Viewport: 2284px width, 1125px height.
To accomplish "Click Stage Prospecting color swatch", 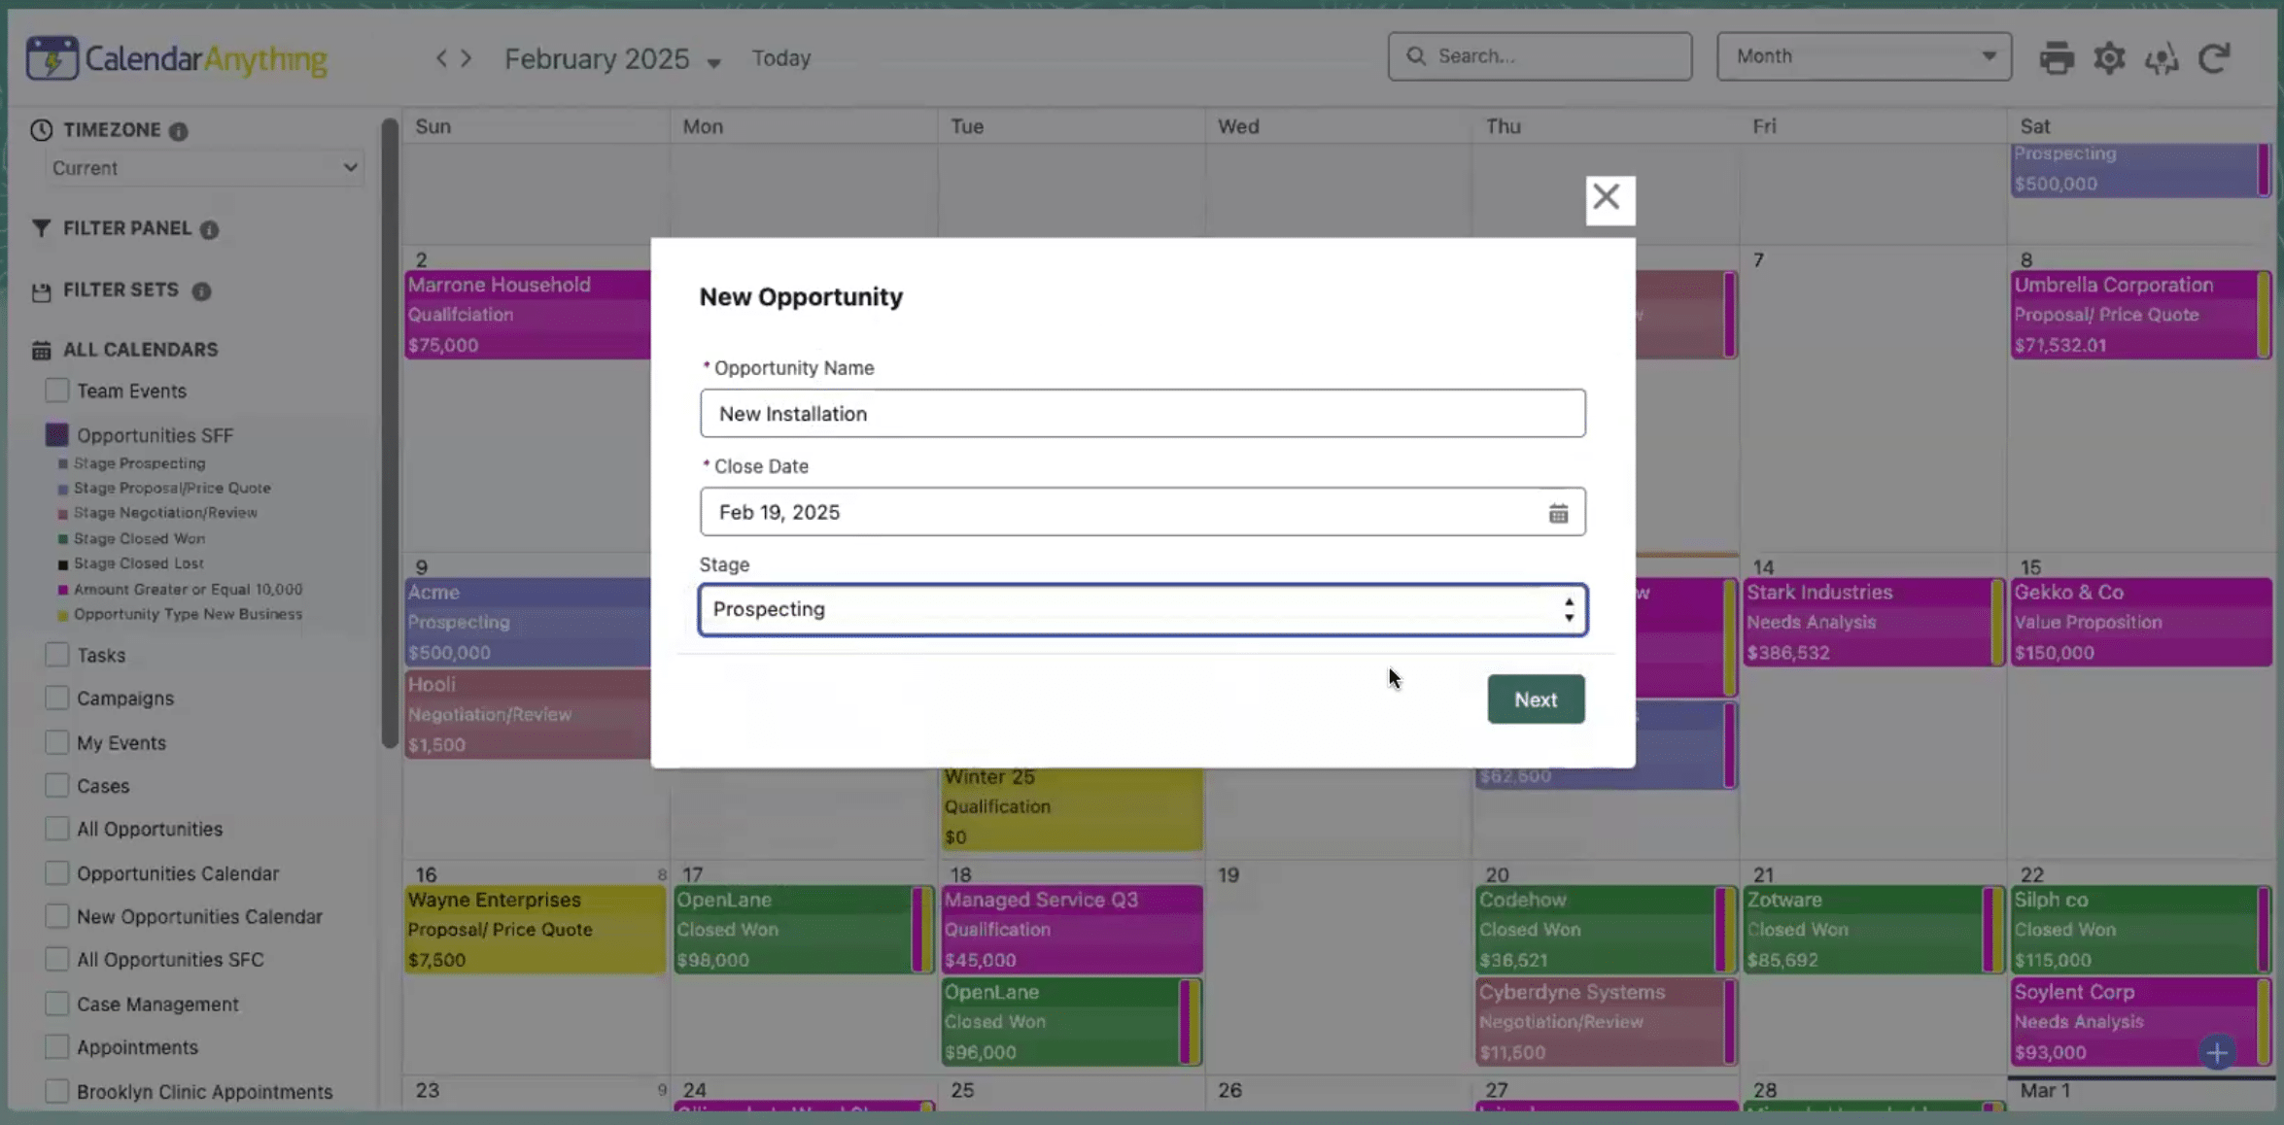I will click(63, 464).
